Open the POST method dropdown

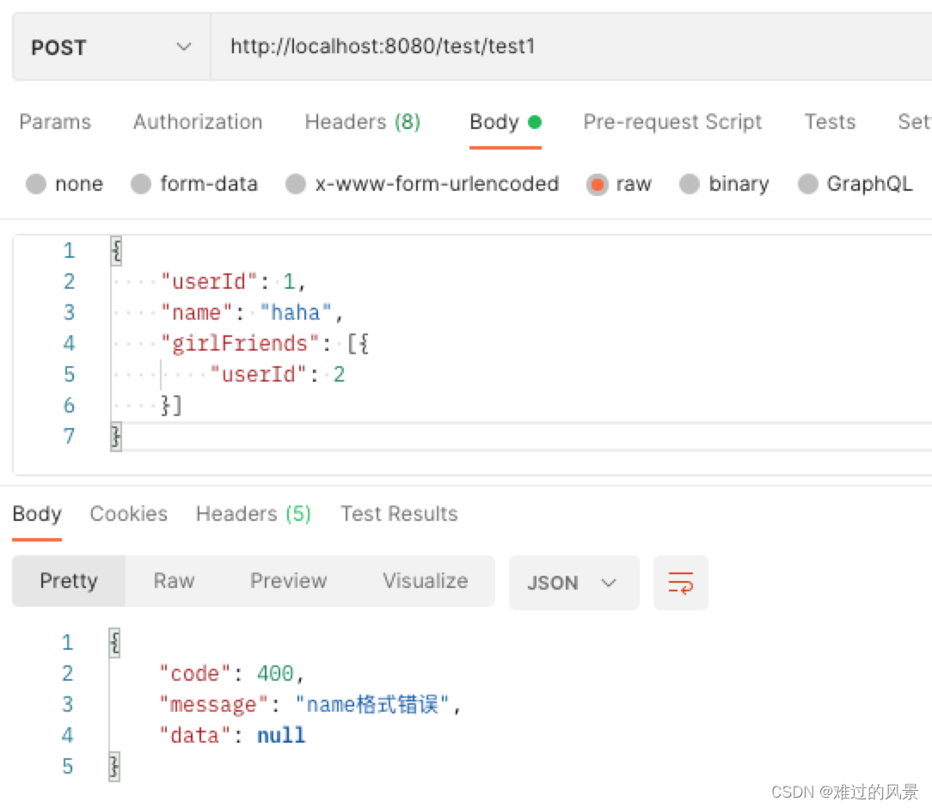[x=111, y=47]
